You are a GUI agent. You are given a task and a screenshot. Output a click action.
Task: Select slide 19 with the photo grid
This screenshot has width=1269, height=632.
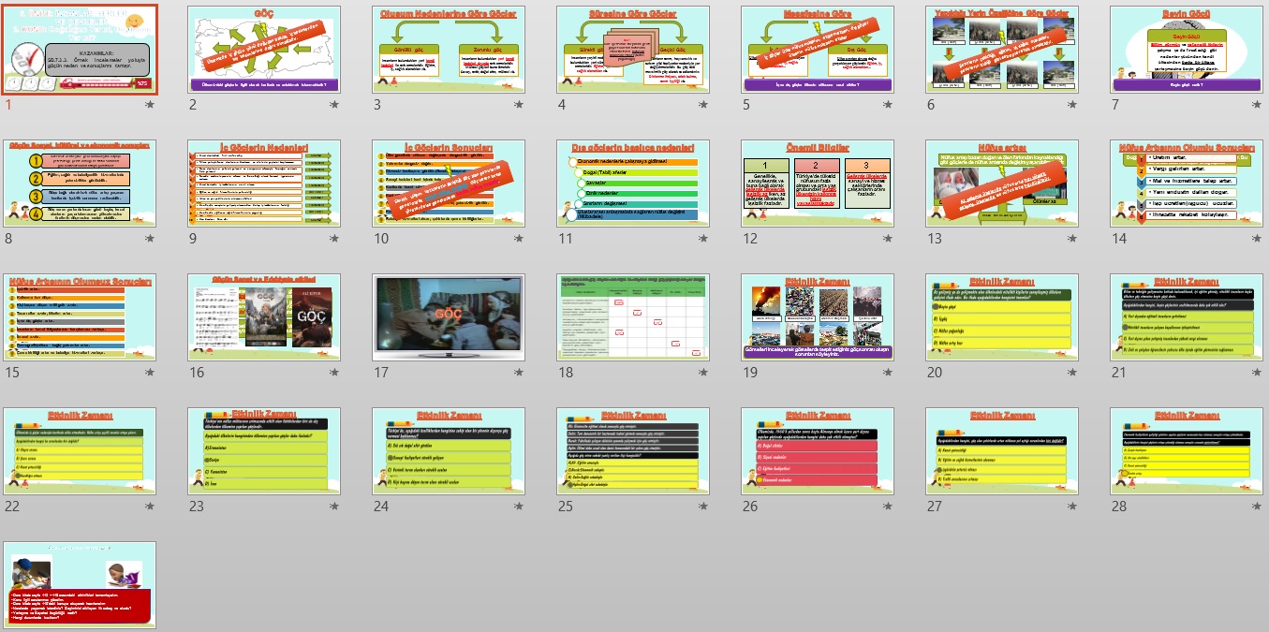[817, 317]
